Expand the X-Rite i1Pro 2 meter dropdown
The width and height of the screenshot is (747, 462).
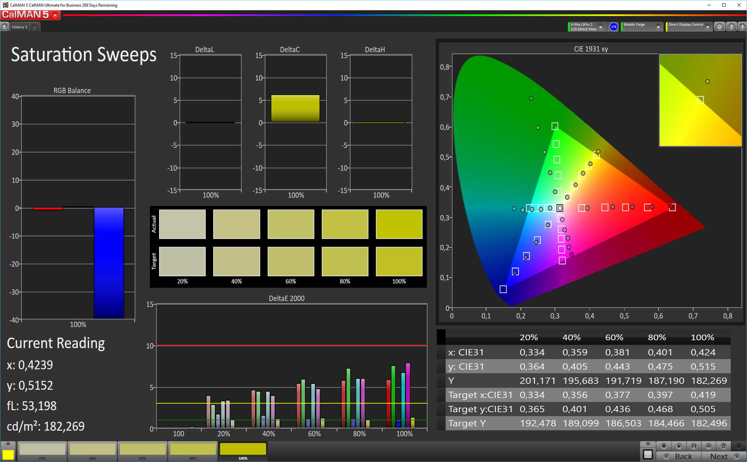point(601,27)
